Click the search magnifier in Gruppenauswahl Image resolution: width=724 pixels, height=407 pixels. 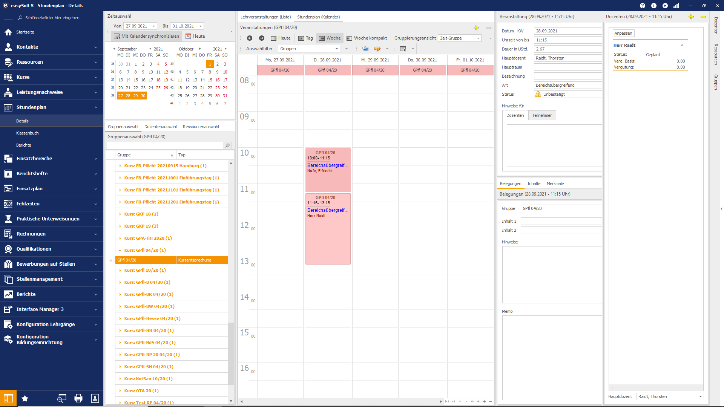click(227, 145)
